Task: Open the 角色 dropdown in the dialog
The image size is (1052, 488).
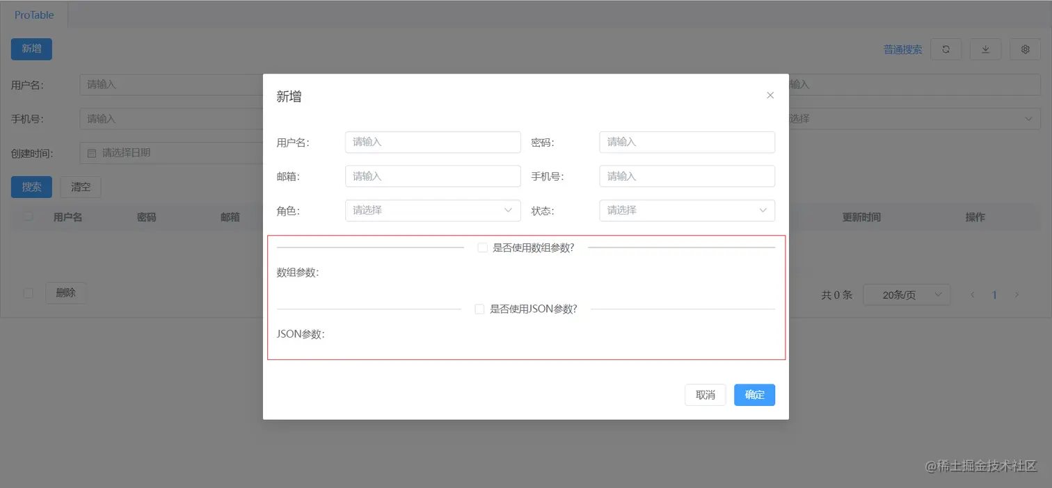Action: (x=433, y=210)
